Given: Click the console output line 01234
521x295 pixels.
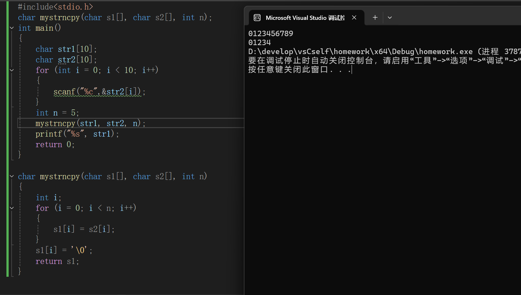Looking at the screenshot, I should click(260, 43).
